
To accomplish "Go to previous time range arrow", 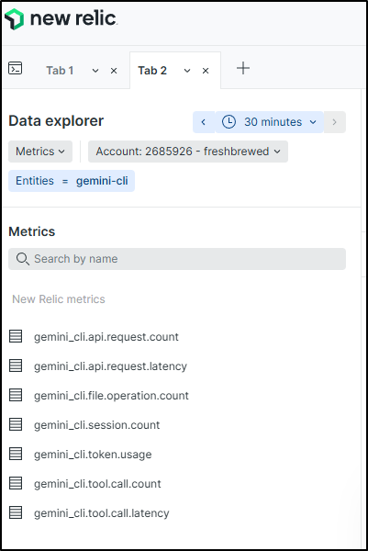I will point(204,122).
